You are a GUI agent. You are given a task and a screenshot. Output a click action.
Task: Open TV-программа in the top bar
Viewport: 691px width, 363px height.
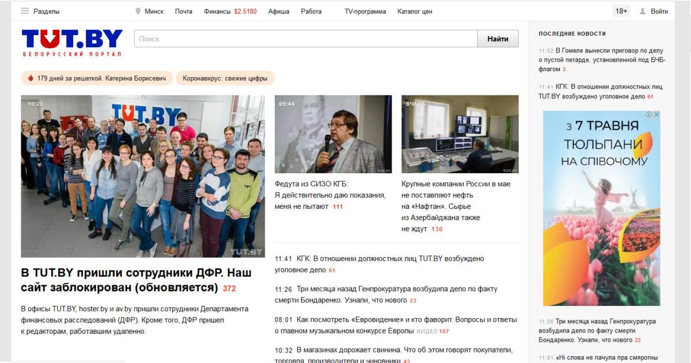pos(365,12)
